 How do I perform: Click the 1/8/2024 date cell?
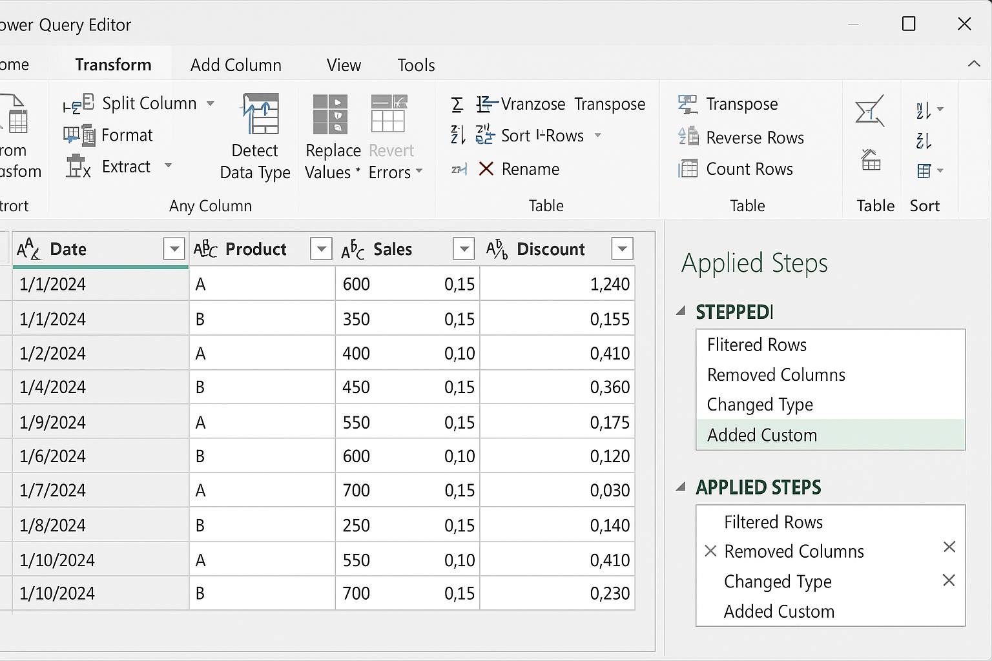(101, 525)
